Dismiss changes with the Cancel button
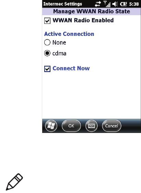The image size is (141, 193). click(111, 126)
